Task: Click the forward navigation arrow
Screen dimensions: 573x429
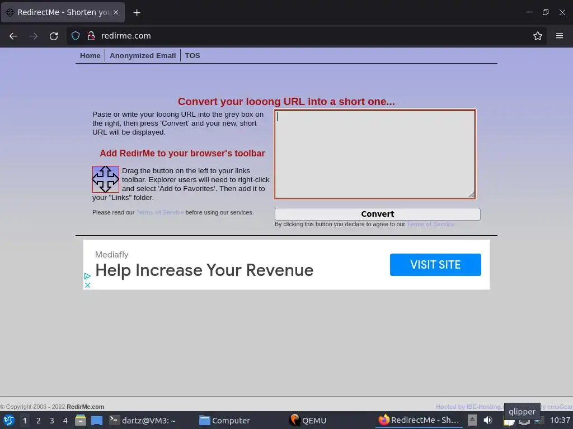Action: tap(34, 36)
